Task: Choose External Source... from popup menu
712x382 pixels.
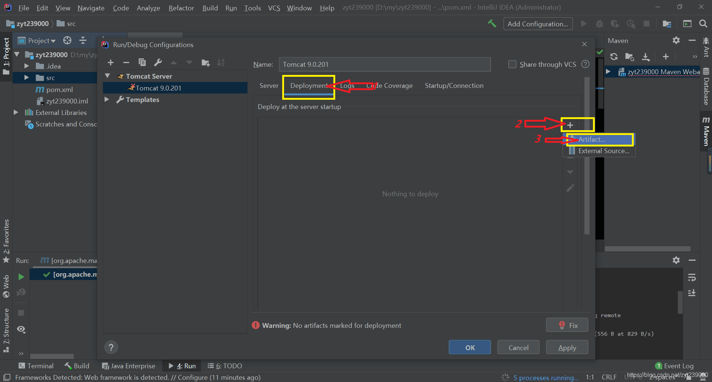Action: pyautogui.click(x=599, y=151)
